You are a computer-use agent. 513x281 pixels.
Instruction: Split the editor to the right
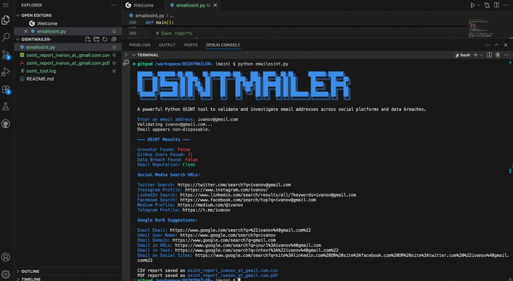497,5
